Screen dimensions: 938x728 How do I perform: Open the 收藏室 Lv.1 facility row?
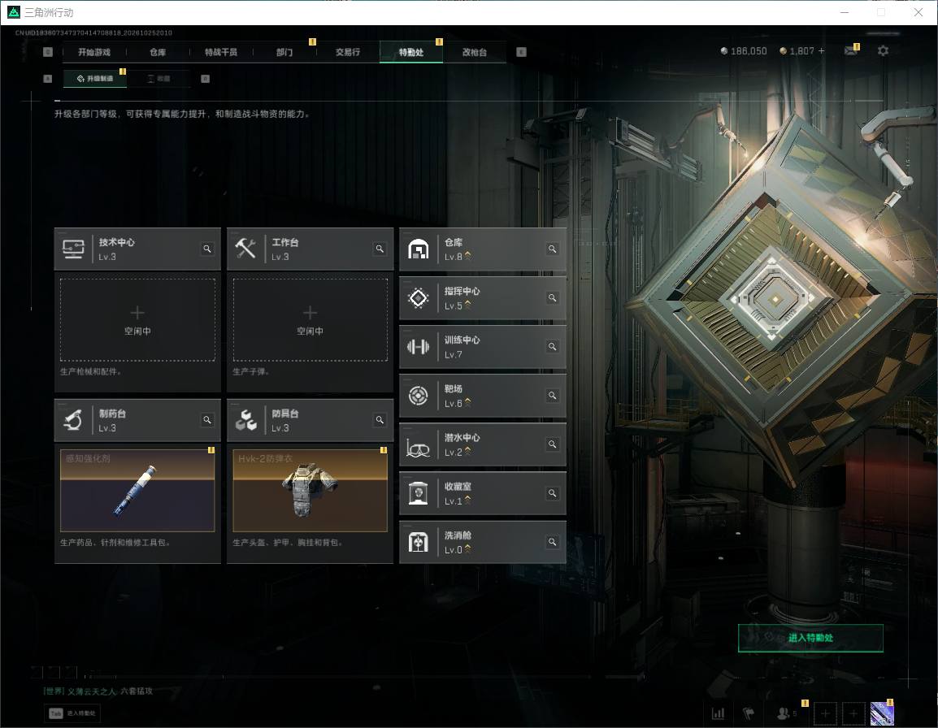(483, 493)
